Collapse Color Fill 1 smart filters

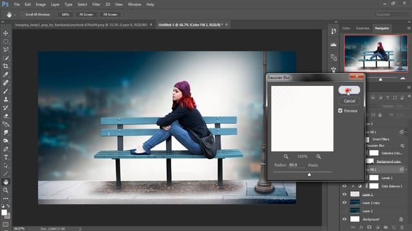tap(406, 132)
